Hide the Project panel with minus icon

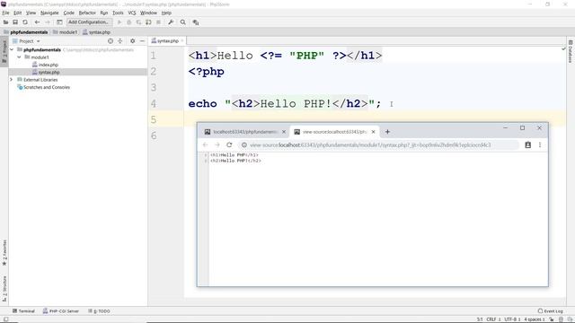coord(142,41)
